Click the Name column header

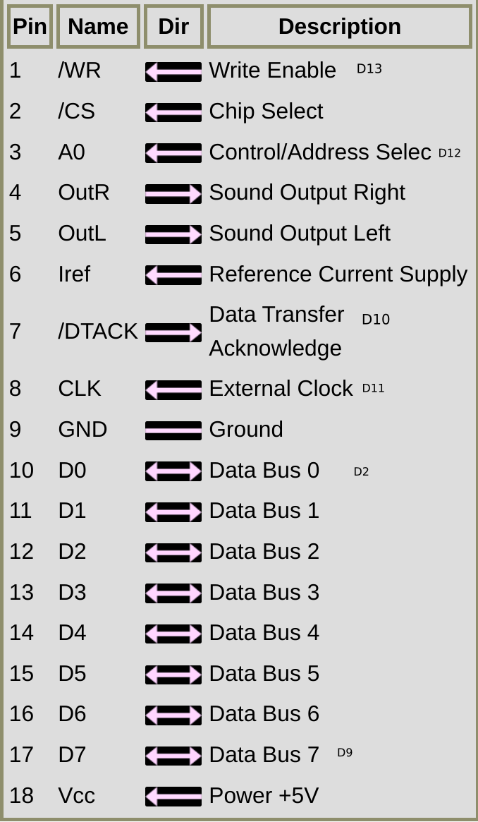[x=98, y=26]
